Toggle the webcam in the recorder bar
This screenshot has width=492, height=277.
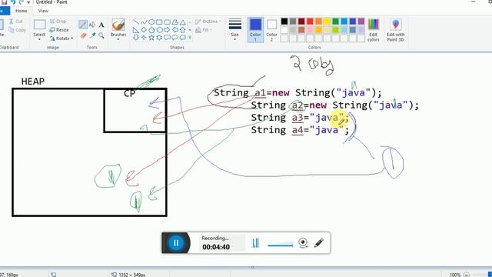(x=303, y=243)
